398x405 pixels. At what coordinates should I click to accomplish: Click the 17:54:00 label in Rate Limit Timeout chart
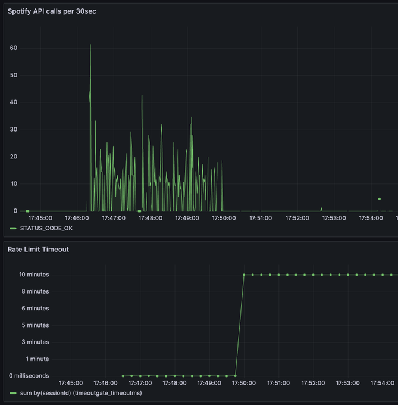click(383, 383)
